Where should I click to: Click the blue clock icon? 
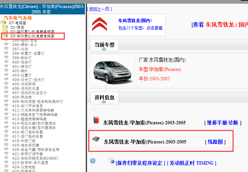click(93, 161)
